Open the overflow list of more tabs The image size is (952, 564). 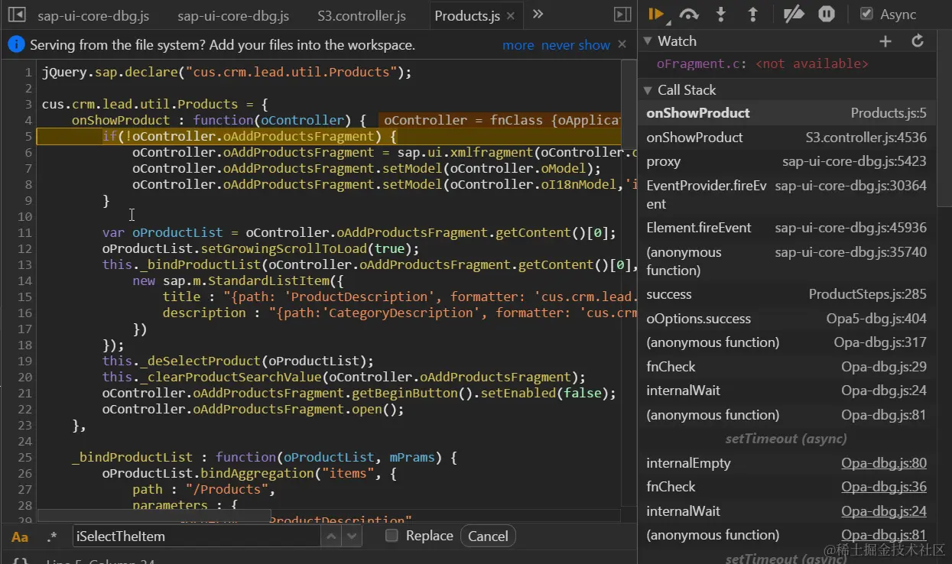pyautogui.click(x=538, y=15)
